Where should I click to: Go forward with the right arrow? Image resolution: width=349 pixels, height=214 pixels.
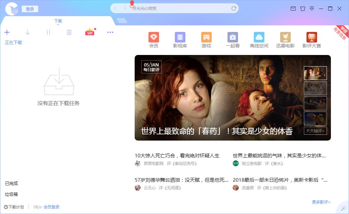[x=125, y=9]
